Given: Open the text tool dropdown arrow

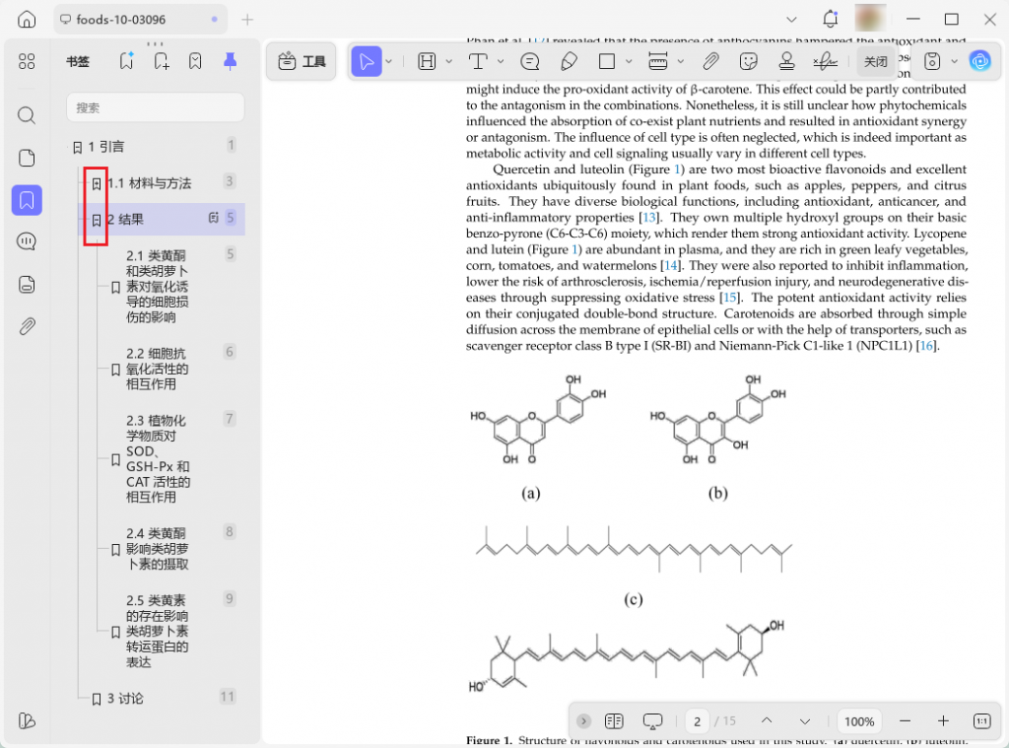Looking at the screenshot, I should [x=501, y=61].
